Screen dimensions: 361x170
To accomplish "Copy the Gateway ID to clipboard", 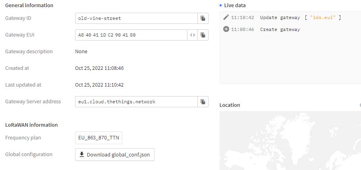I will tap(203, 18).
